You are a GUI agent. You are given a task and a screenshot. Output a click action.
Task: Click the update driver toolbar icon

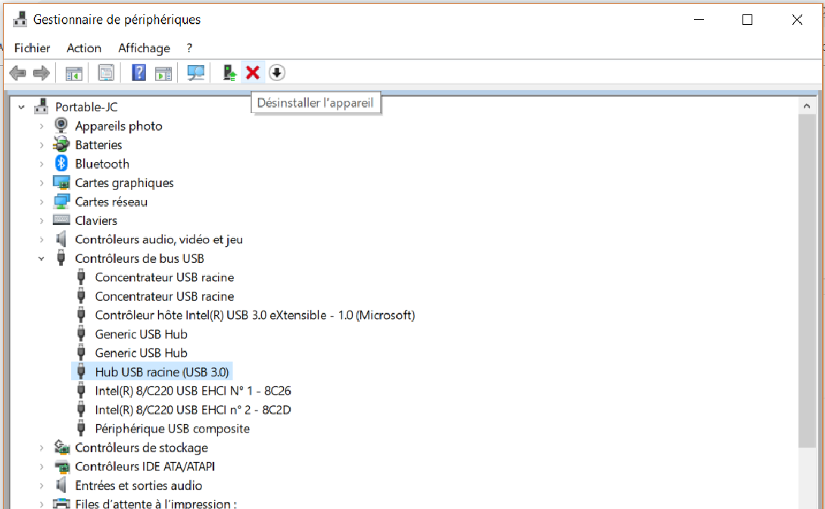coord(229,73)
